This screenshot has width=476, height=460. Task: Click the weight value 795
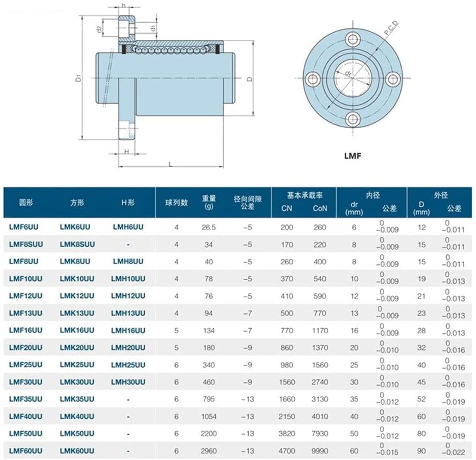point(209,399)
